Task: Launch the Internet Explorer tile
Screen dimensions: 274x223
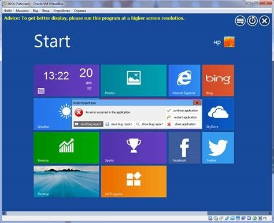Action: tap(184, 80)
